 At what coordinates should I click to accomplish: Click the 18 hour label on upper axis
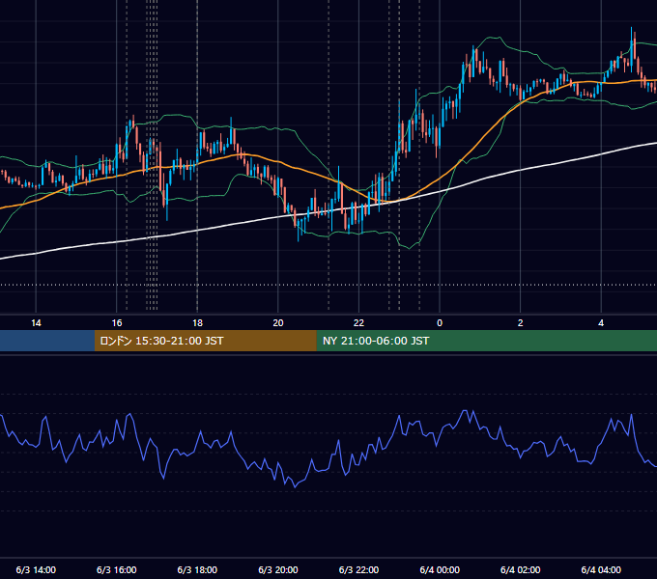pos(197,323)
